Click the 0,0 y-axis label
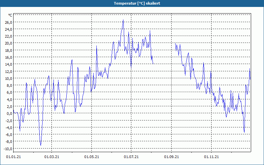Viewport: 264px width, 165px height. click(x=9, y=114)
